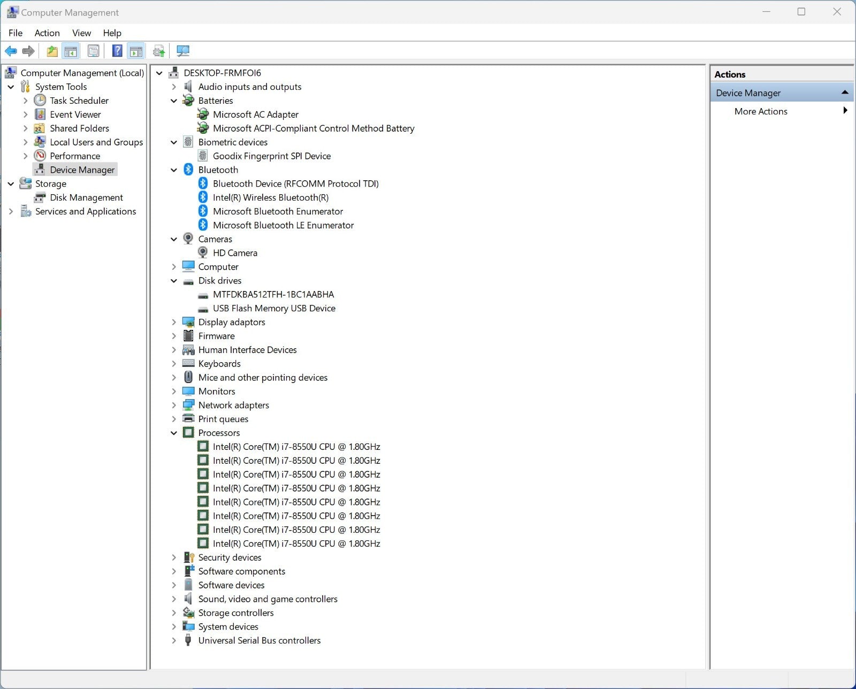Open the Action menu
Screen dimensions: 856x689
click(47, 33)
